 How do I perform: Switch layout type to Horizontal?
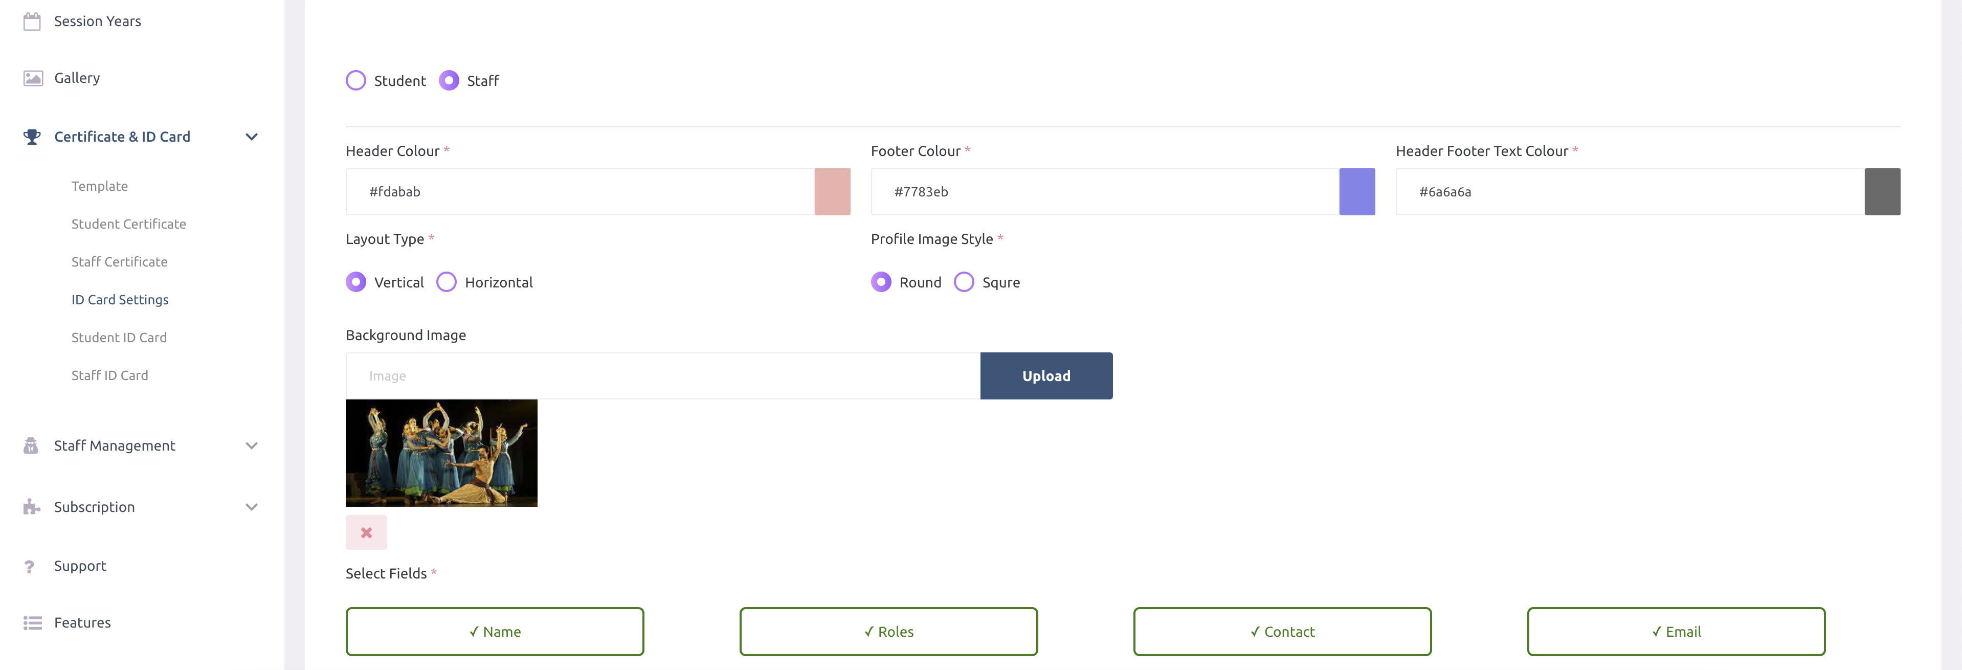pyautogui.click(x=447, y=282)
